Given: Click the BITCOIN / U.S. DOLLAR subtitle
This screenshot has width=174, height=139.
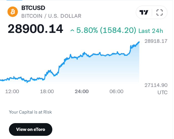Looking at the screenshot, I should [x=51, y=16].
